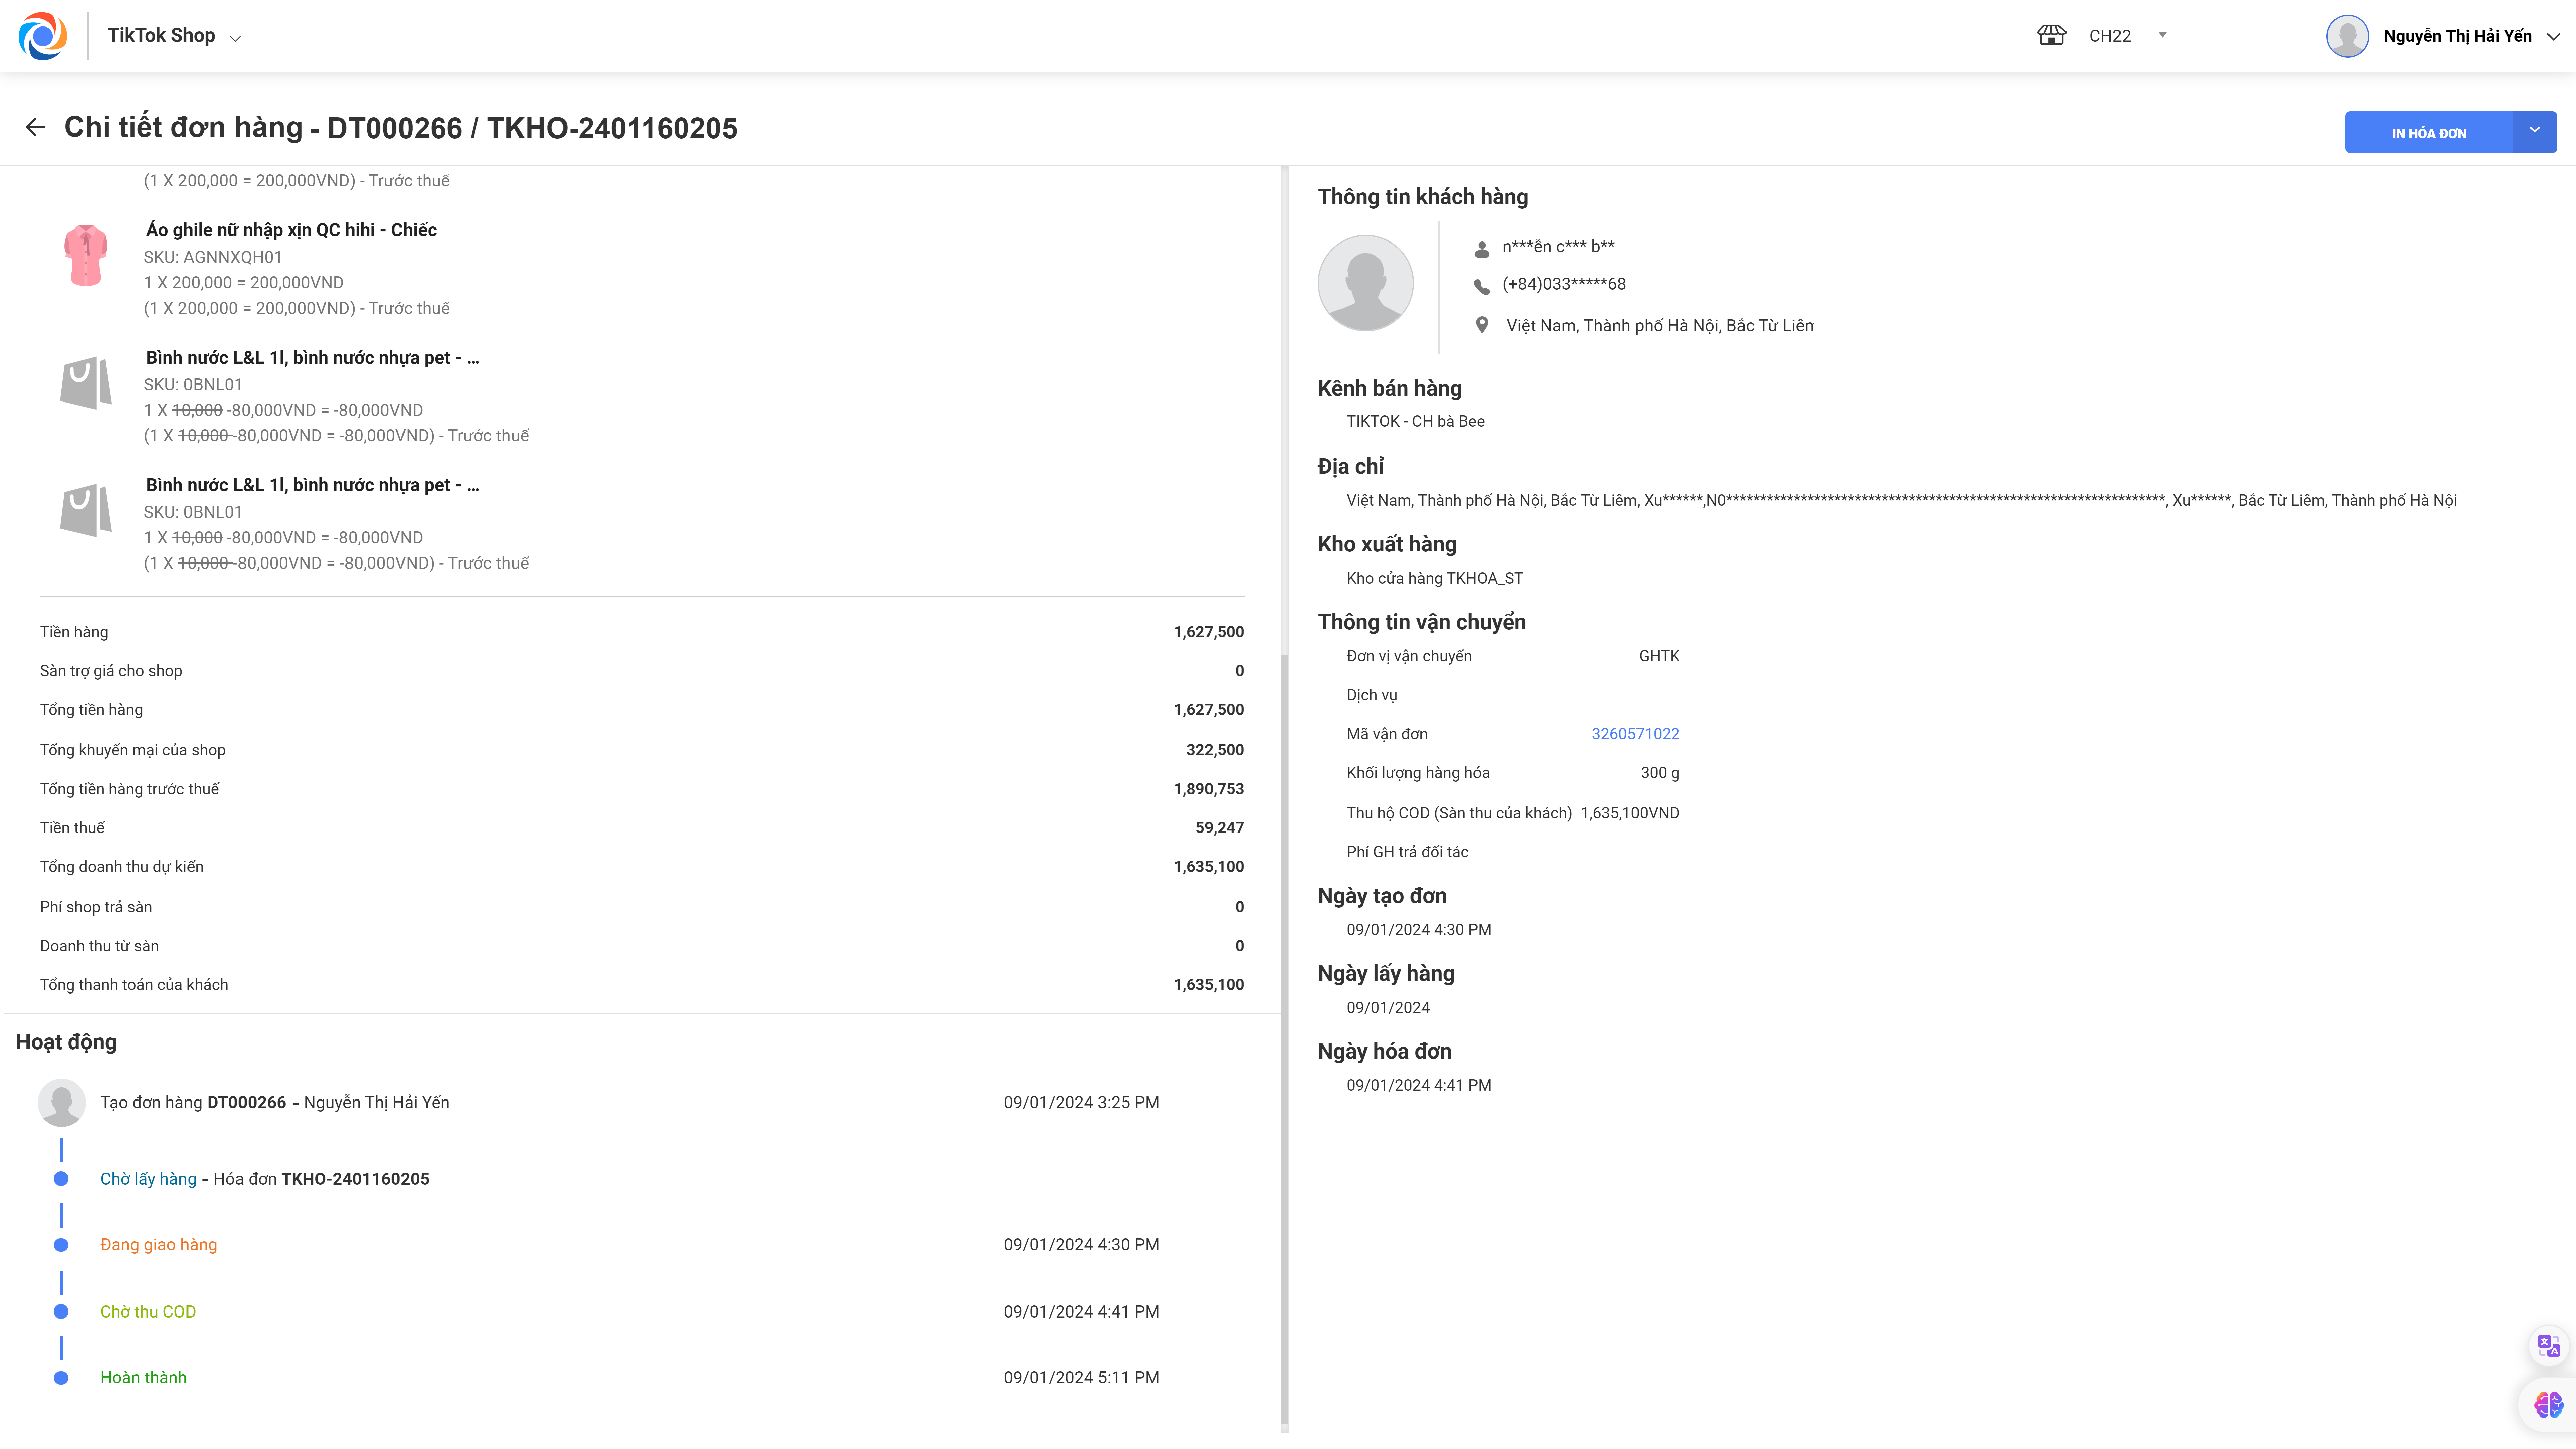Click the app logo in header
This screenshot has width=2576, height=1449.
(x=43, y=36)
